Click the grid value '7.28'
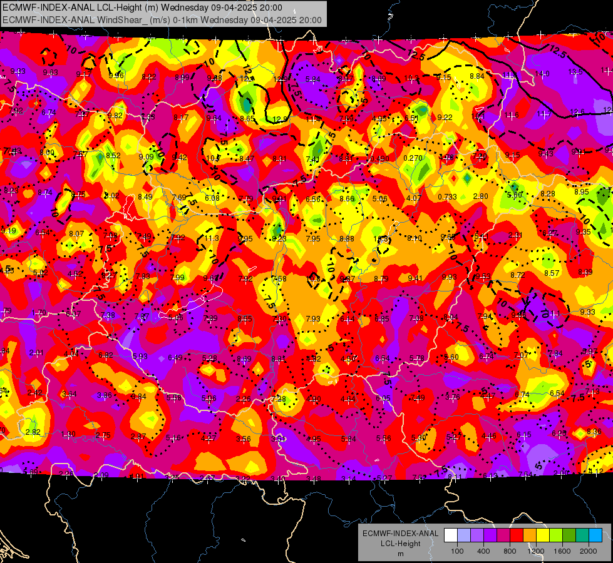This screenshot has width=613, height=563. (x=279, y=399)
